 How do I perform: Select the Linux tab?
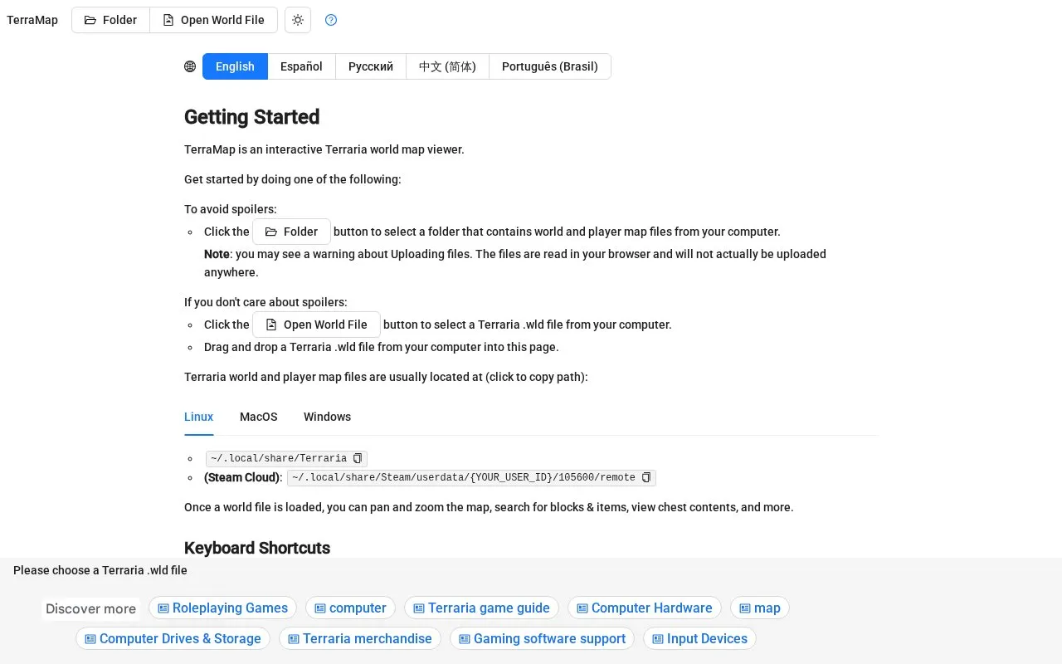[x=199, y=417]
